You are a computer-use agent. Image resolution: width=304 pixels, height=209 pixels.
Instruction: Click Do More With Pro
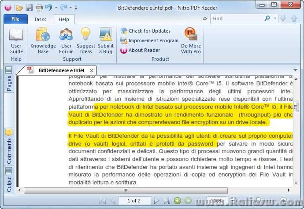coord(191,41)
